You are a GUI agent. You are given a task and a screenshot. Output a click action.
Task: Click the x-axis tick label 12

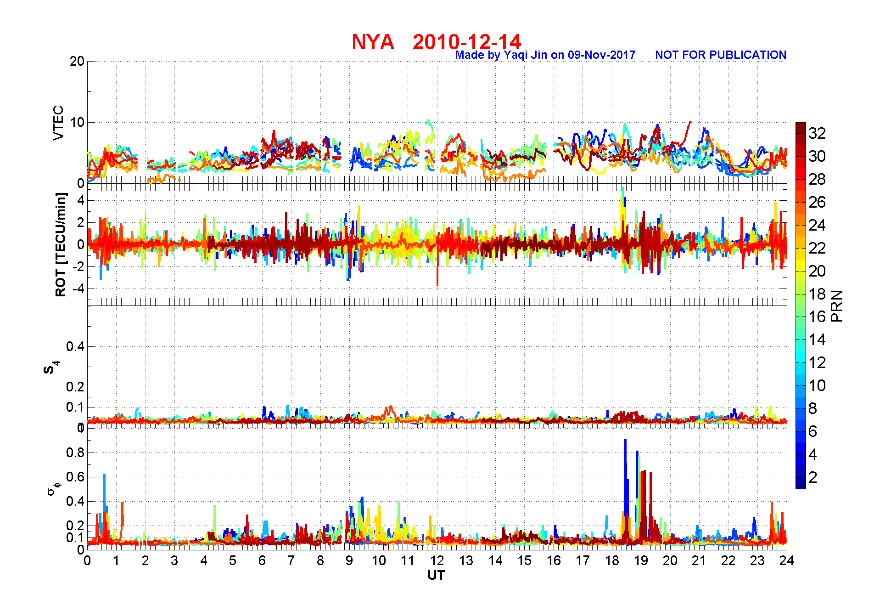coord(437,560)
